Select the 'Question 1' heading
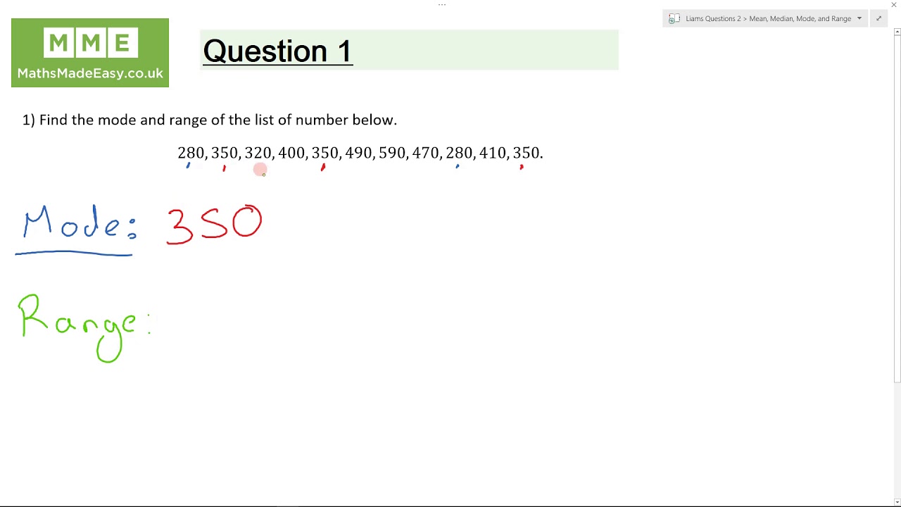The width and height of the screenshot is (901, 507). (277, 51)
